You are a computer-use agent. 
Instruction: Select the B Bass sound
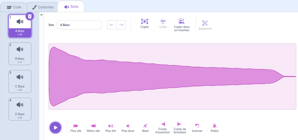point(20,53)
